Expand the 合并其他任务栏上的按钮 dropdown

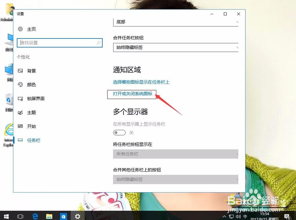point(176,179)
